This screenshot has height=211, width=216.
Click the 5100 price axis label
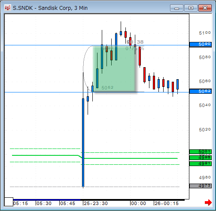tap(205, 33)
